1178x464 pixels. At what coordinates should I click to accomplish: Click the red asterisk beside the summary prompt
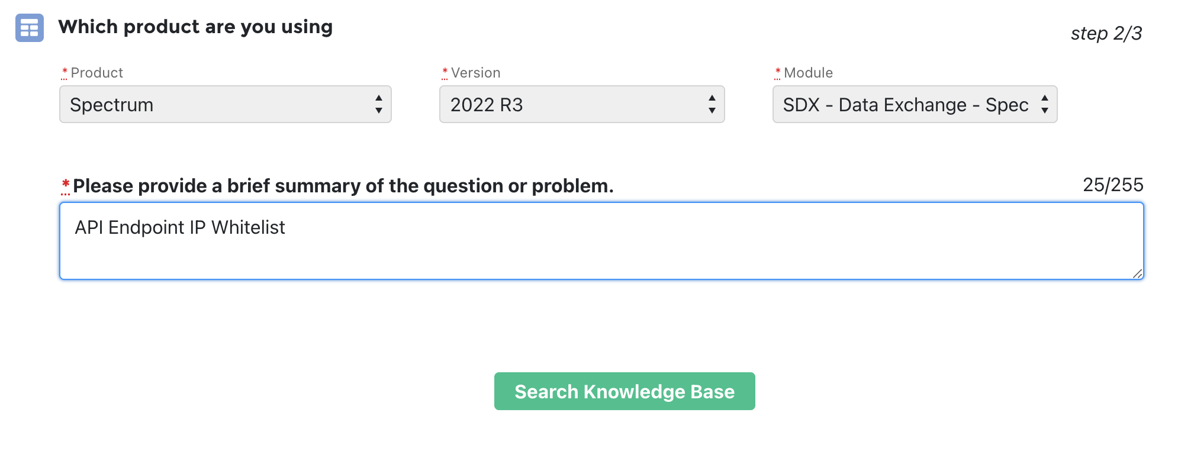66,185
